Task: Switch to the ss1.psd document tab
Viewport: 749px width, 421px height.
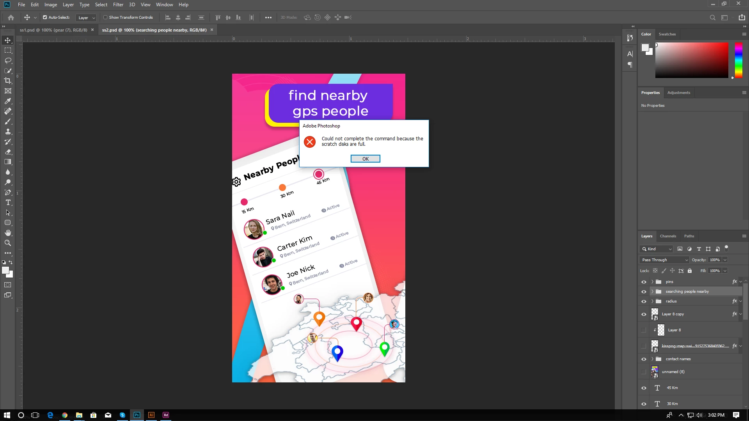Action: point(53,30)
